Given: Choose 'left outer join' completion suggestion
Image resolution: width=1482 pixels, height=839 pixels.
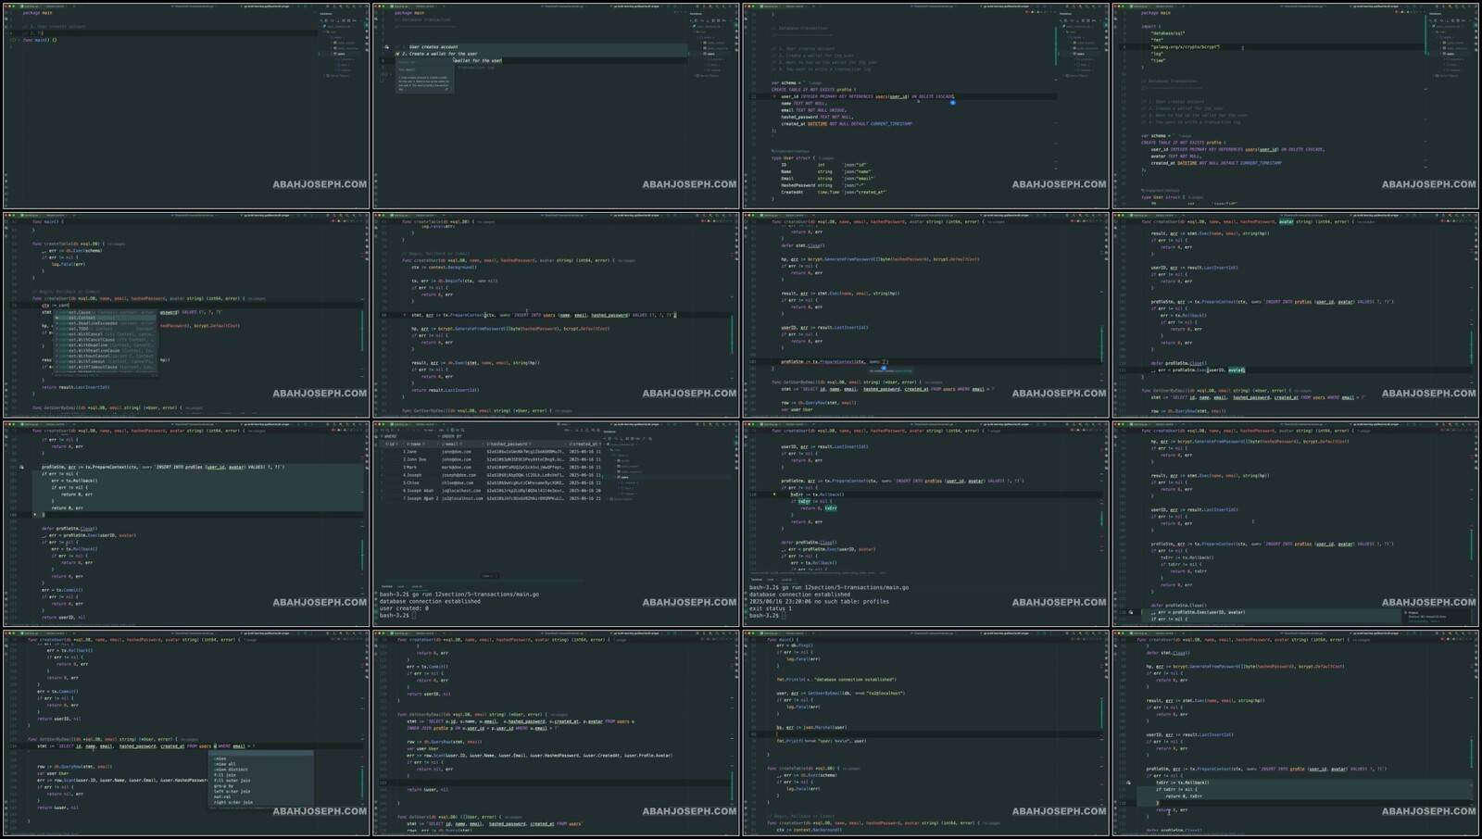Looking at the screenshot, I should point(232,791).
